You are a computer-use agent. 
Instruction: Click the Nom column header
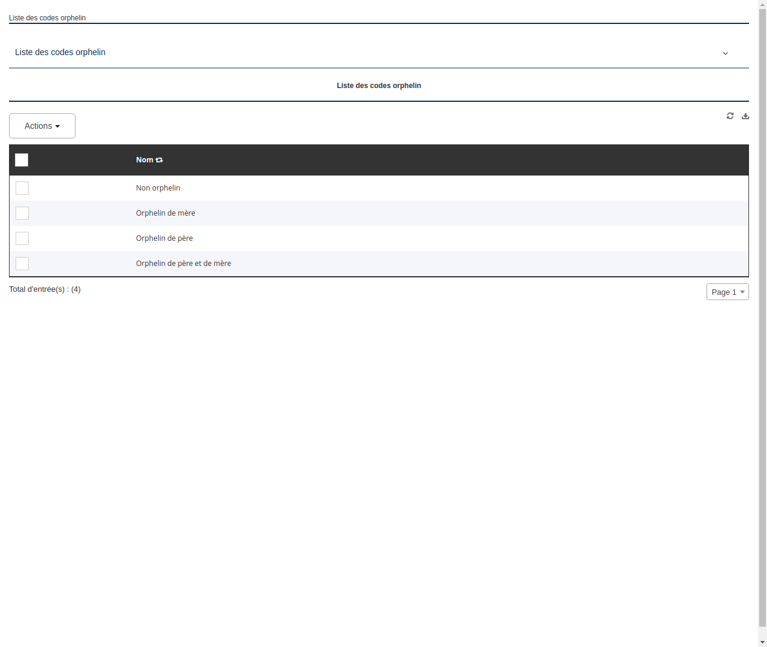(144, 160)
